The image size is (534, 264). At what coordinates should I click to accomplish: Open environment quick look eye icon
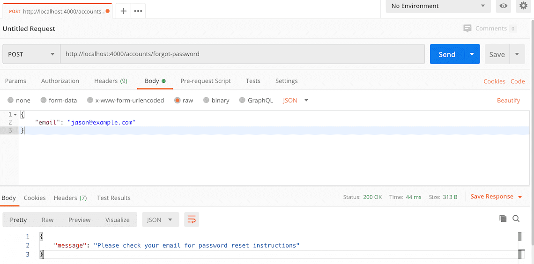pos(504,6)
